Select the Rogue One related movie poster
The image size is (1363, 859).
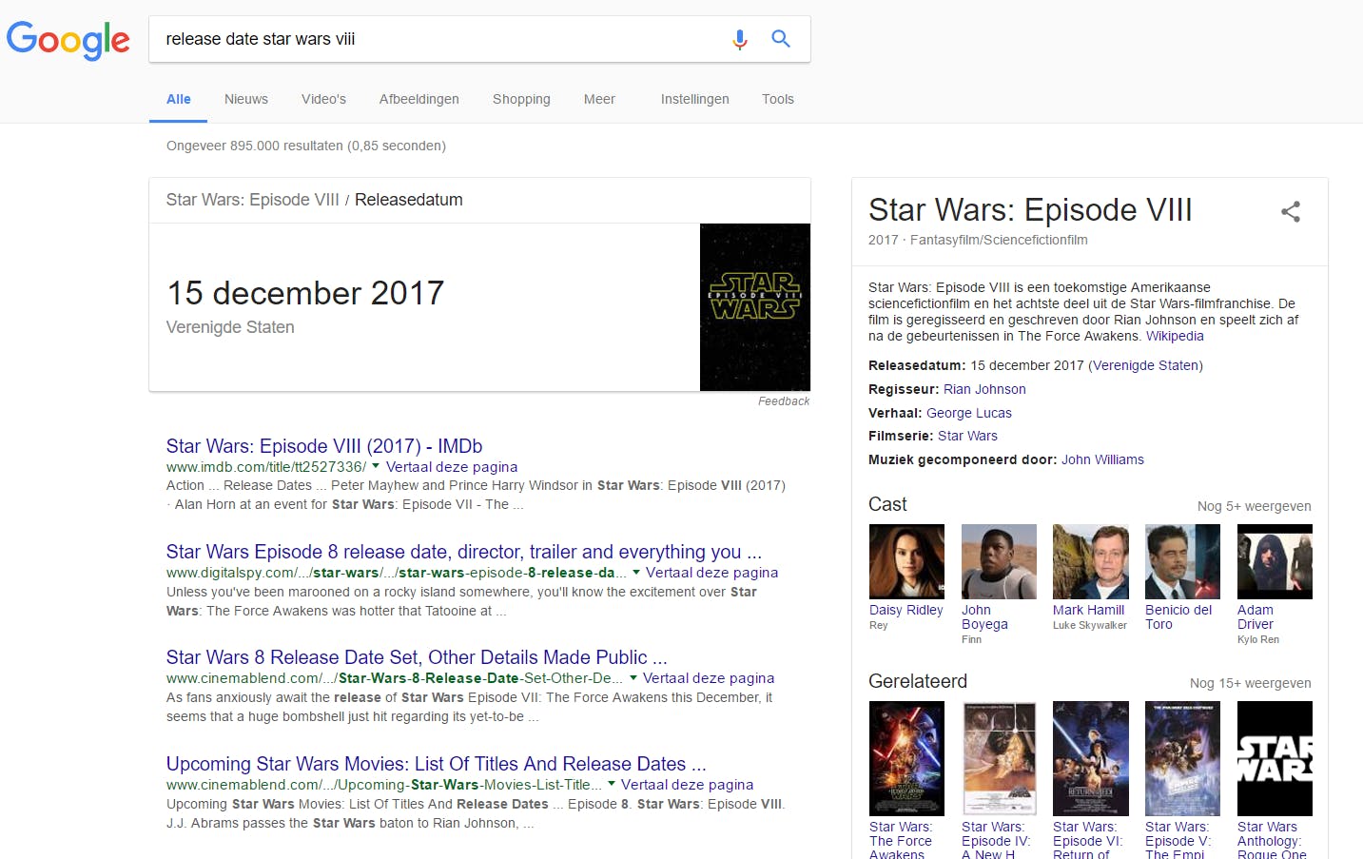tap(1275, 758)
